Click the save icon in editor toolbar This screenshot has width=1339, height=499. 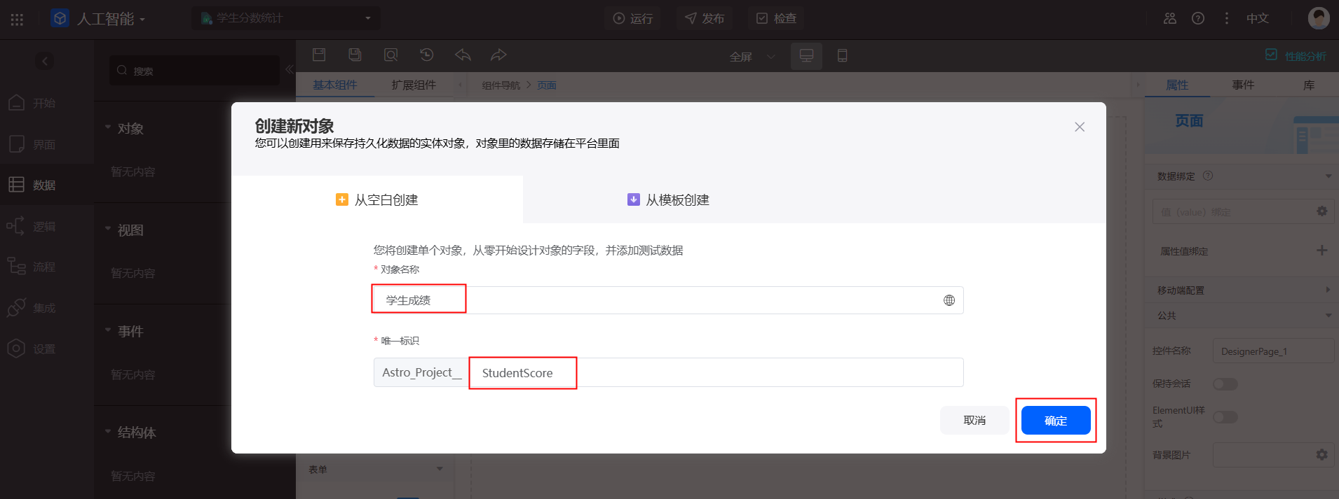click(x=319, y=55)
